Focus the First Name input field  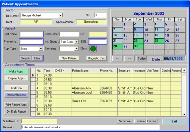(69, 34)
